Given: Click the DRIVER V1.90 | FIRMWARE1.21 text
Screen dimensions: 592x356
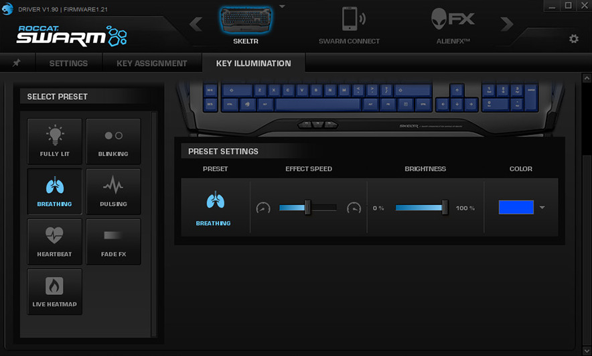Looking at the screenshot, I should tap(63, 9).
